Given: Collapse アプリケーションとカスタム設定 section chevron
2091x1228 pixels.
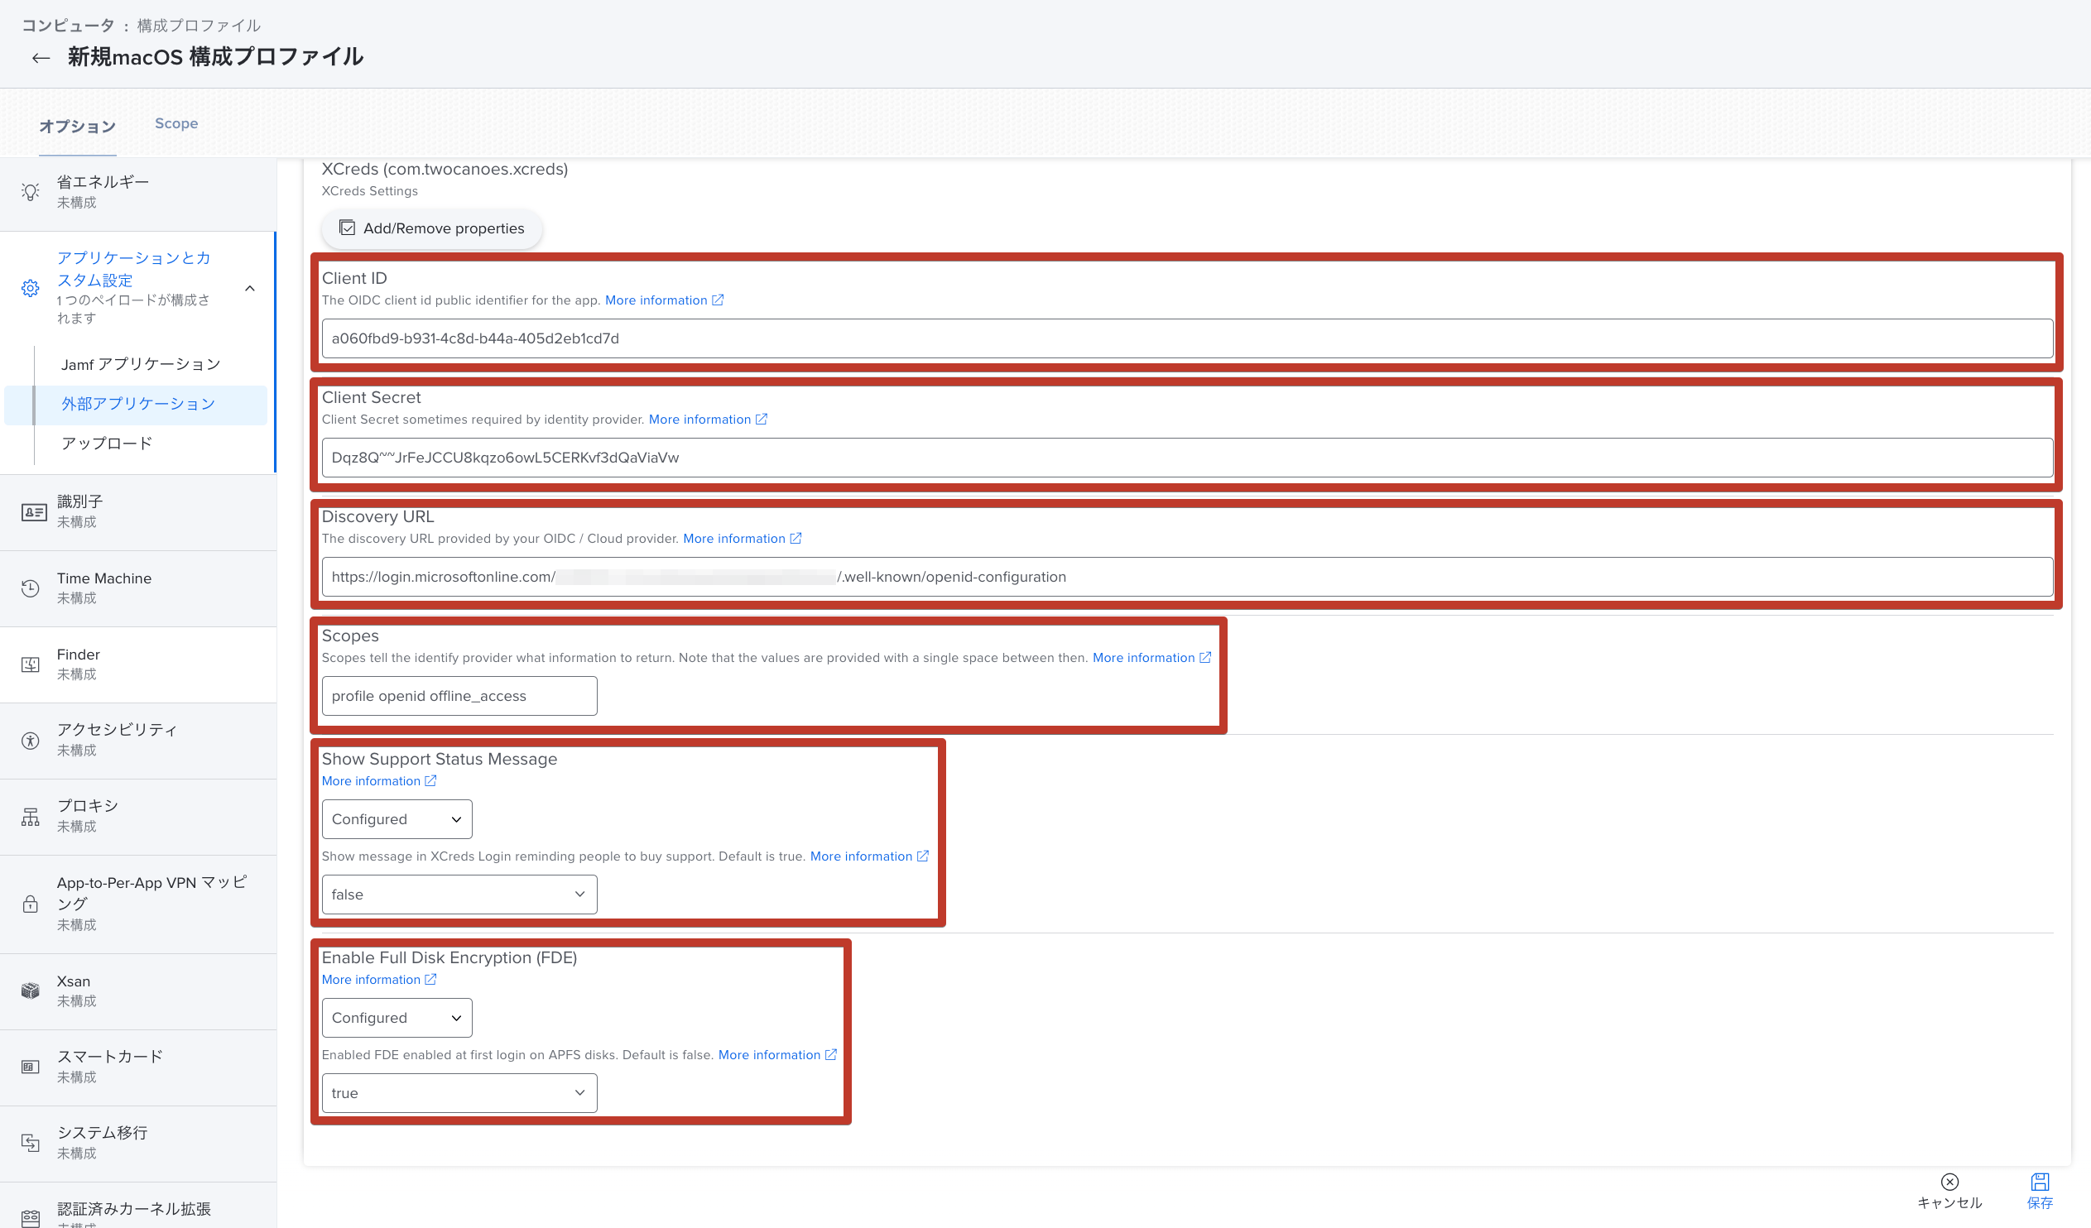Looking at the screenshot, I should tap(250, 288).
